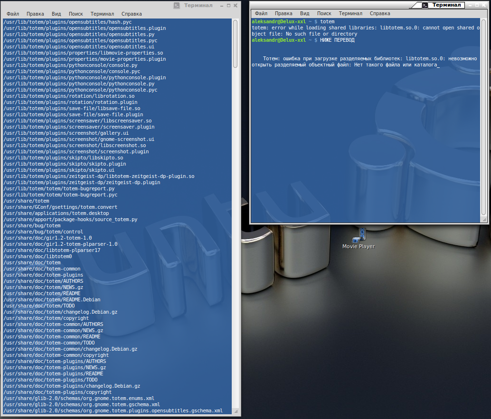The height and width of the screenshot is (419, 491).
Task: Open Вид menu in the file-list terminal
Action: tap(56, 14)
